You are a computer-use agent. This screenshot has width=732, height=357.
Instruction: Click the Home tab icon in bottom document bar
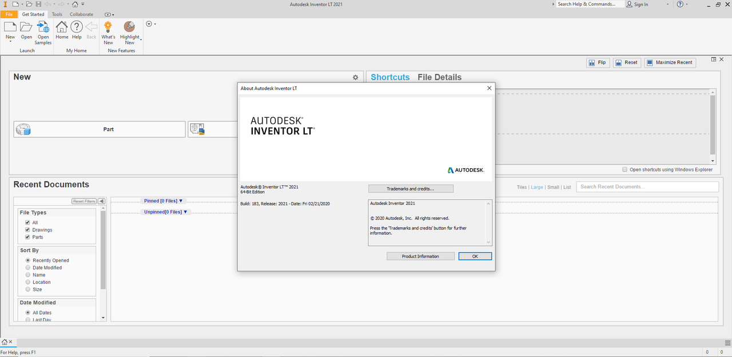pyautogui.click(x=5, y=342)
